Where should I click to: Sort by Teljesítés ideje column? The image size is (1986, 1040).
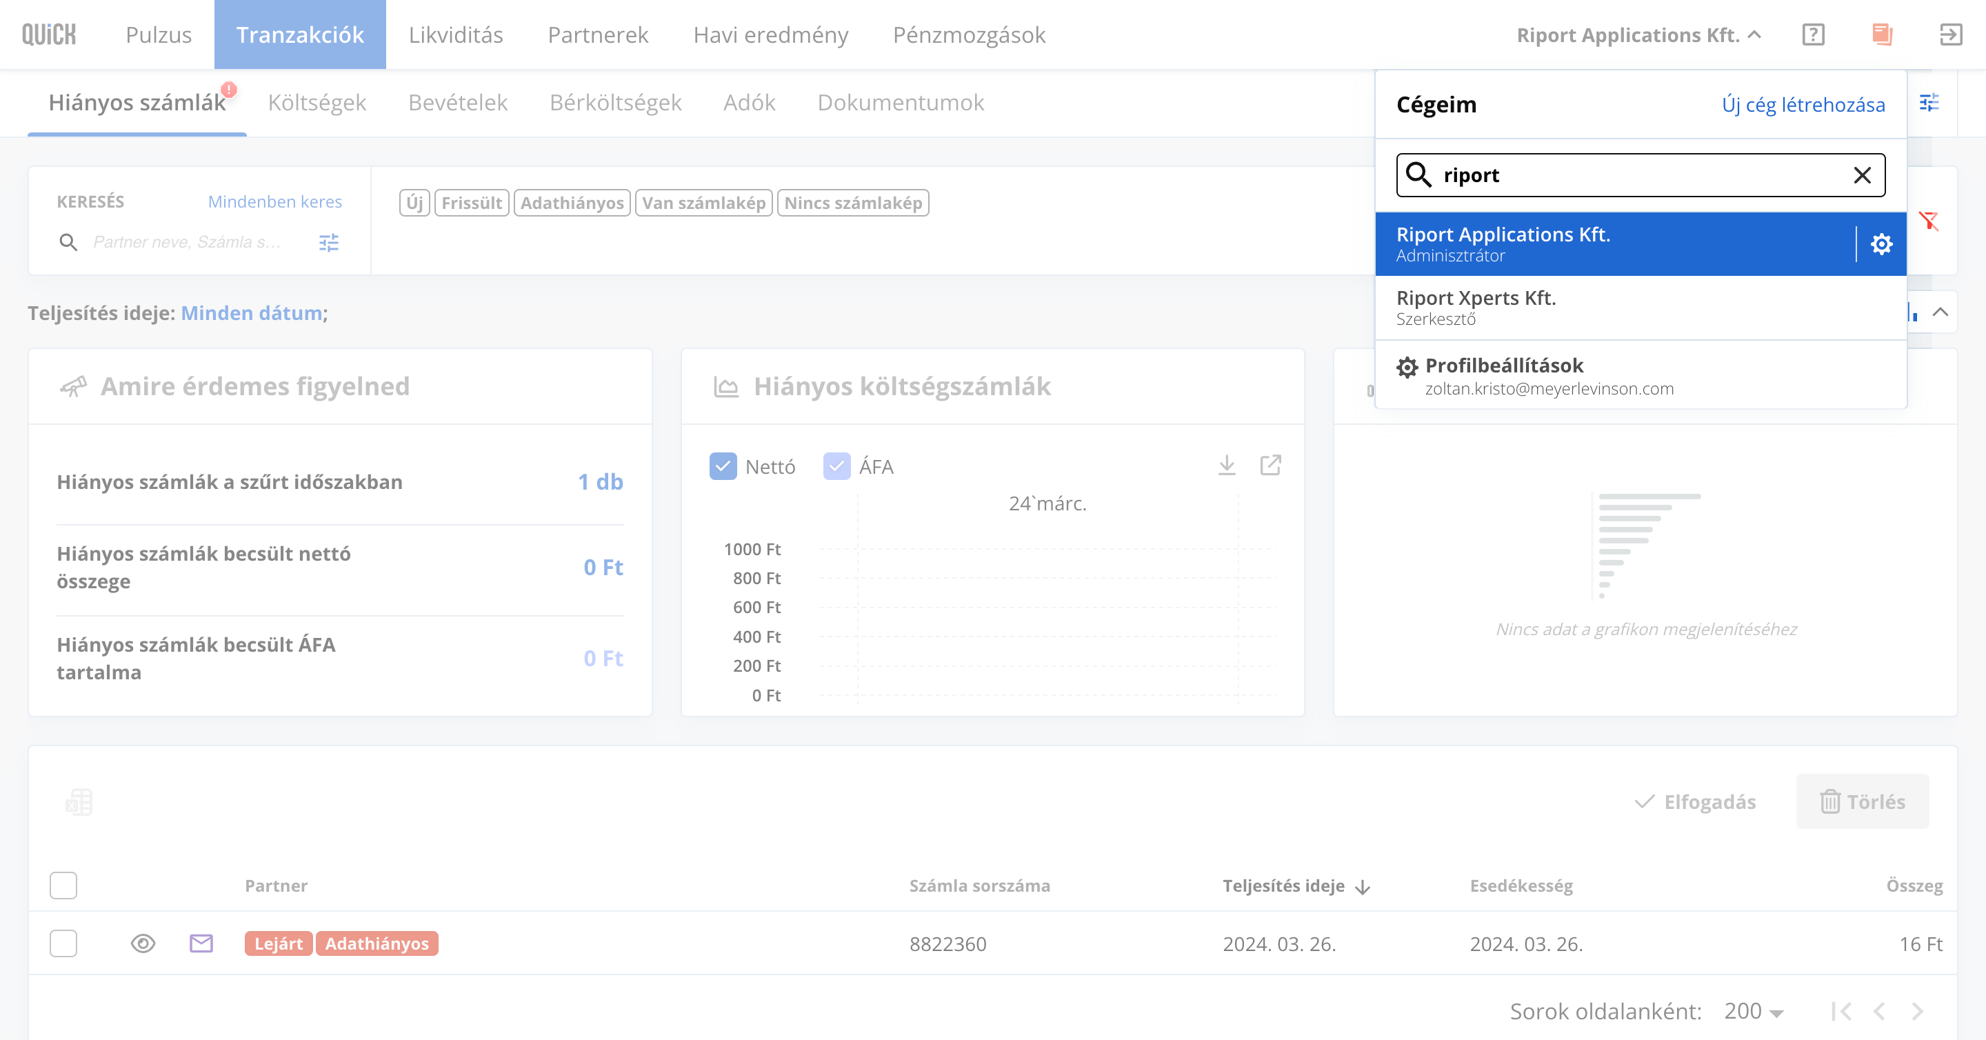click(x=1296, y=886)
